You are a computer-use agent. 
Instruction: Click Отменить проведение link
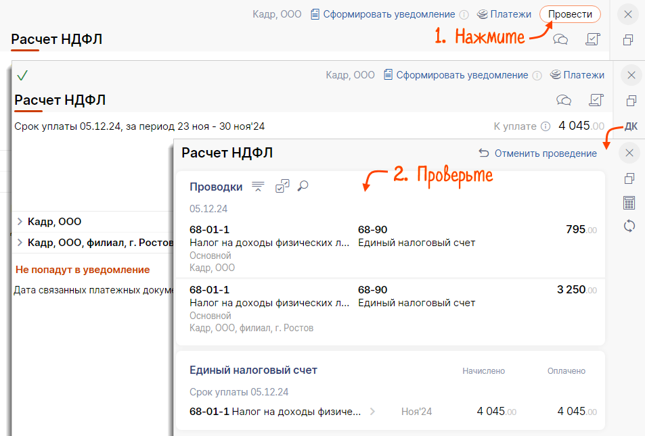538,153
